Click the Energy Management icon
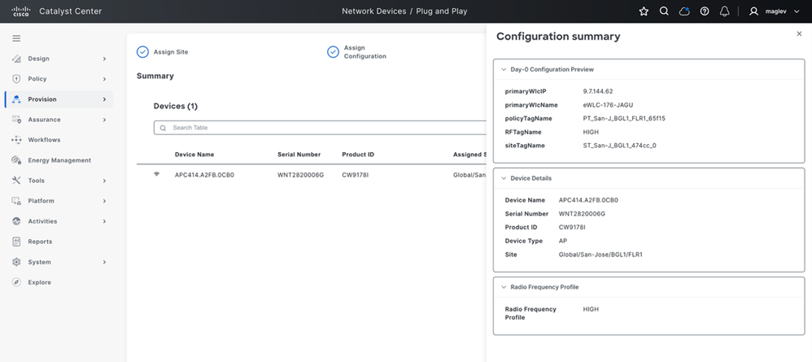812x362 pixels. click(16, 160)
